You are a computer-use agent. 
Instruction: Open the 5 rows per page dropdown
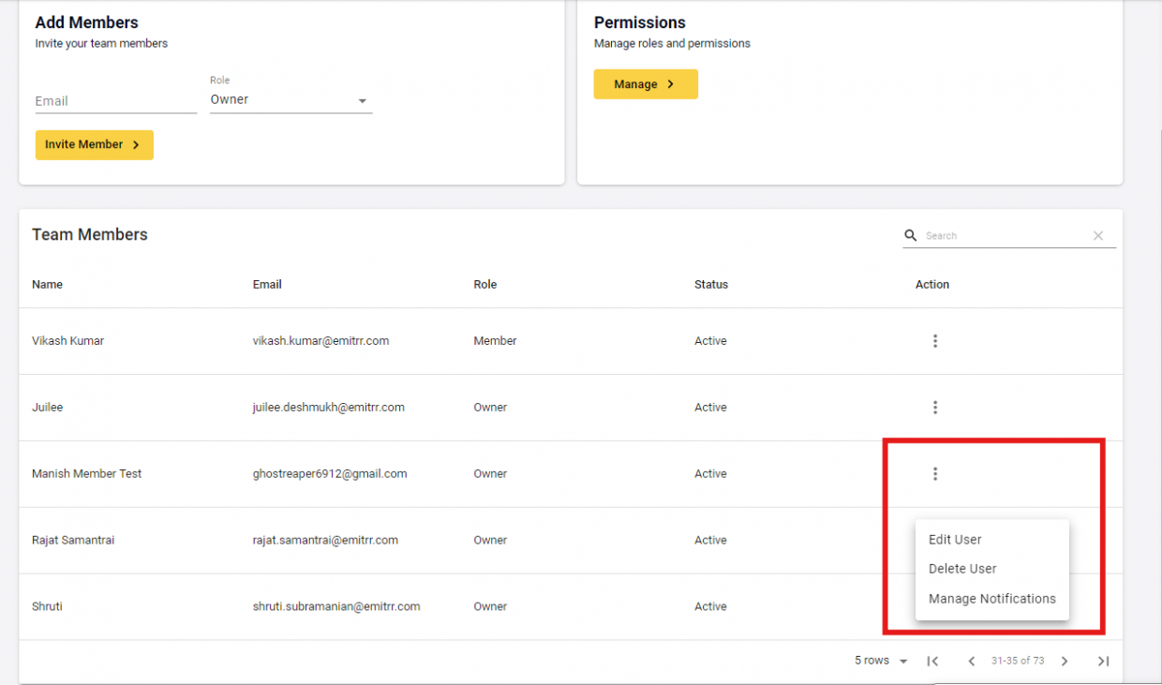879,661
